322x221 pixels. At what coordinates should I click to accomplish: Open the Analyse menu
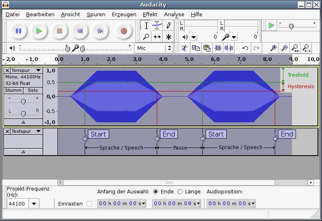[x=174, y=14]
